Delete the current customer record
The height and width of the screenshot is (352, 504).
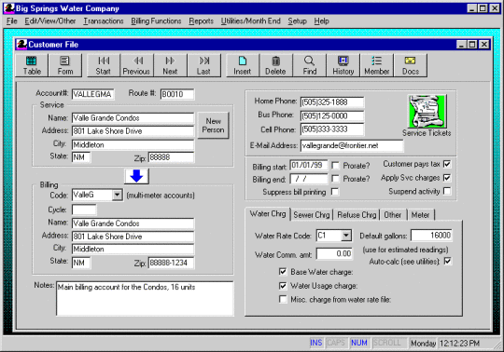(275, 65)
